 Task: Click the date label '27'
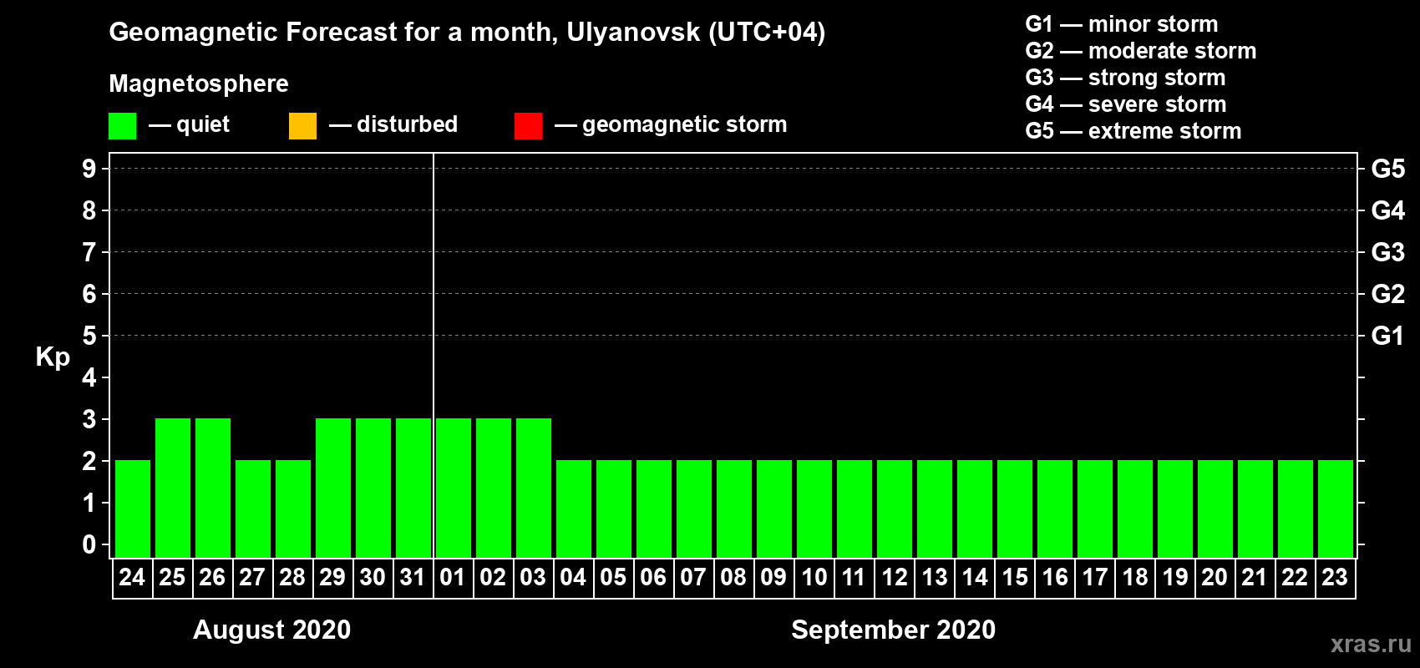tap(252, 577)
